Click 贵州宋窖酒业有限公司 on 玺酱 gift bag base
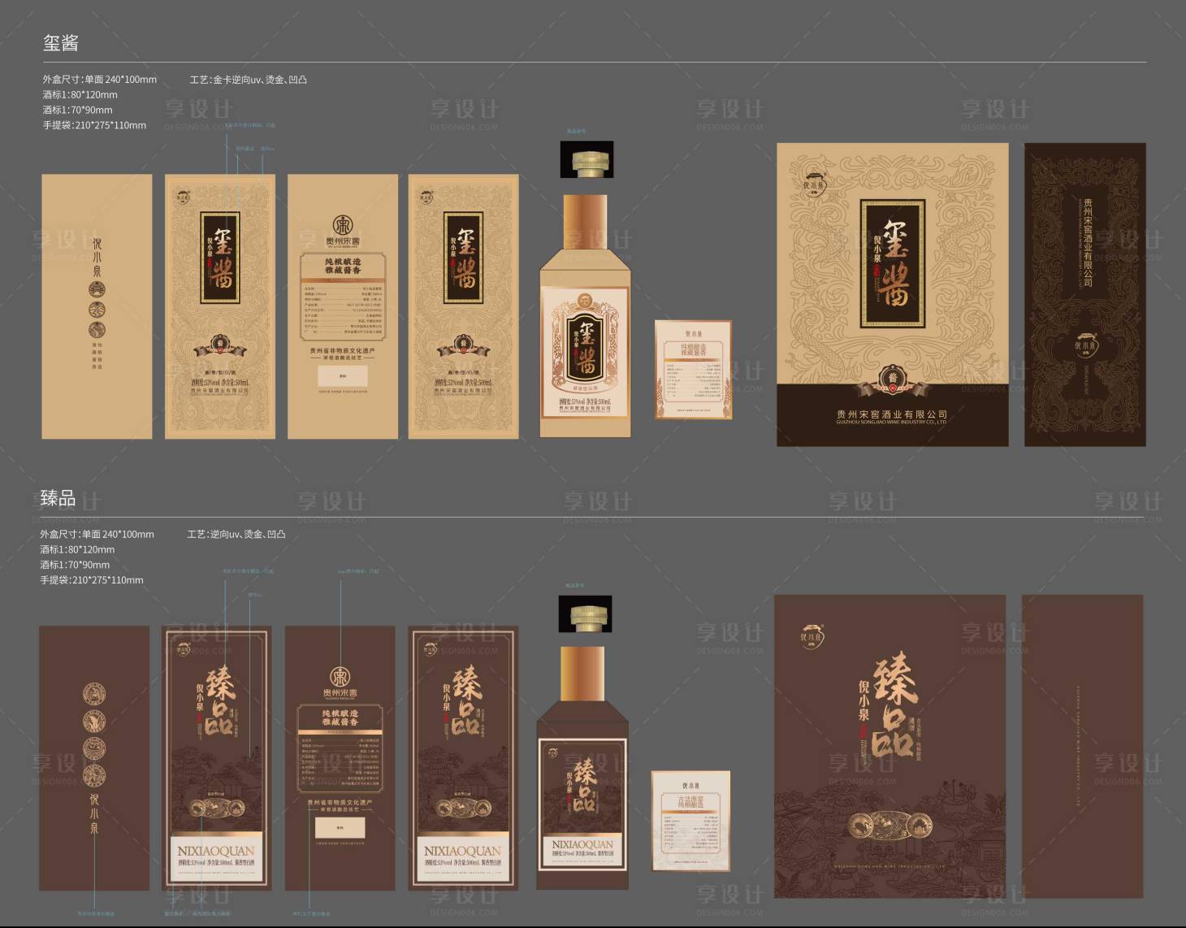 (892, 414)
